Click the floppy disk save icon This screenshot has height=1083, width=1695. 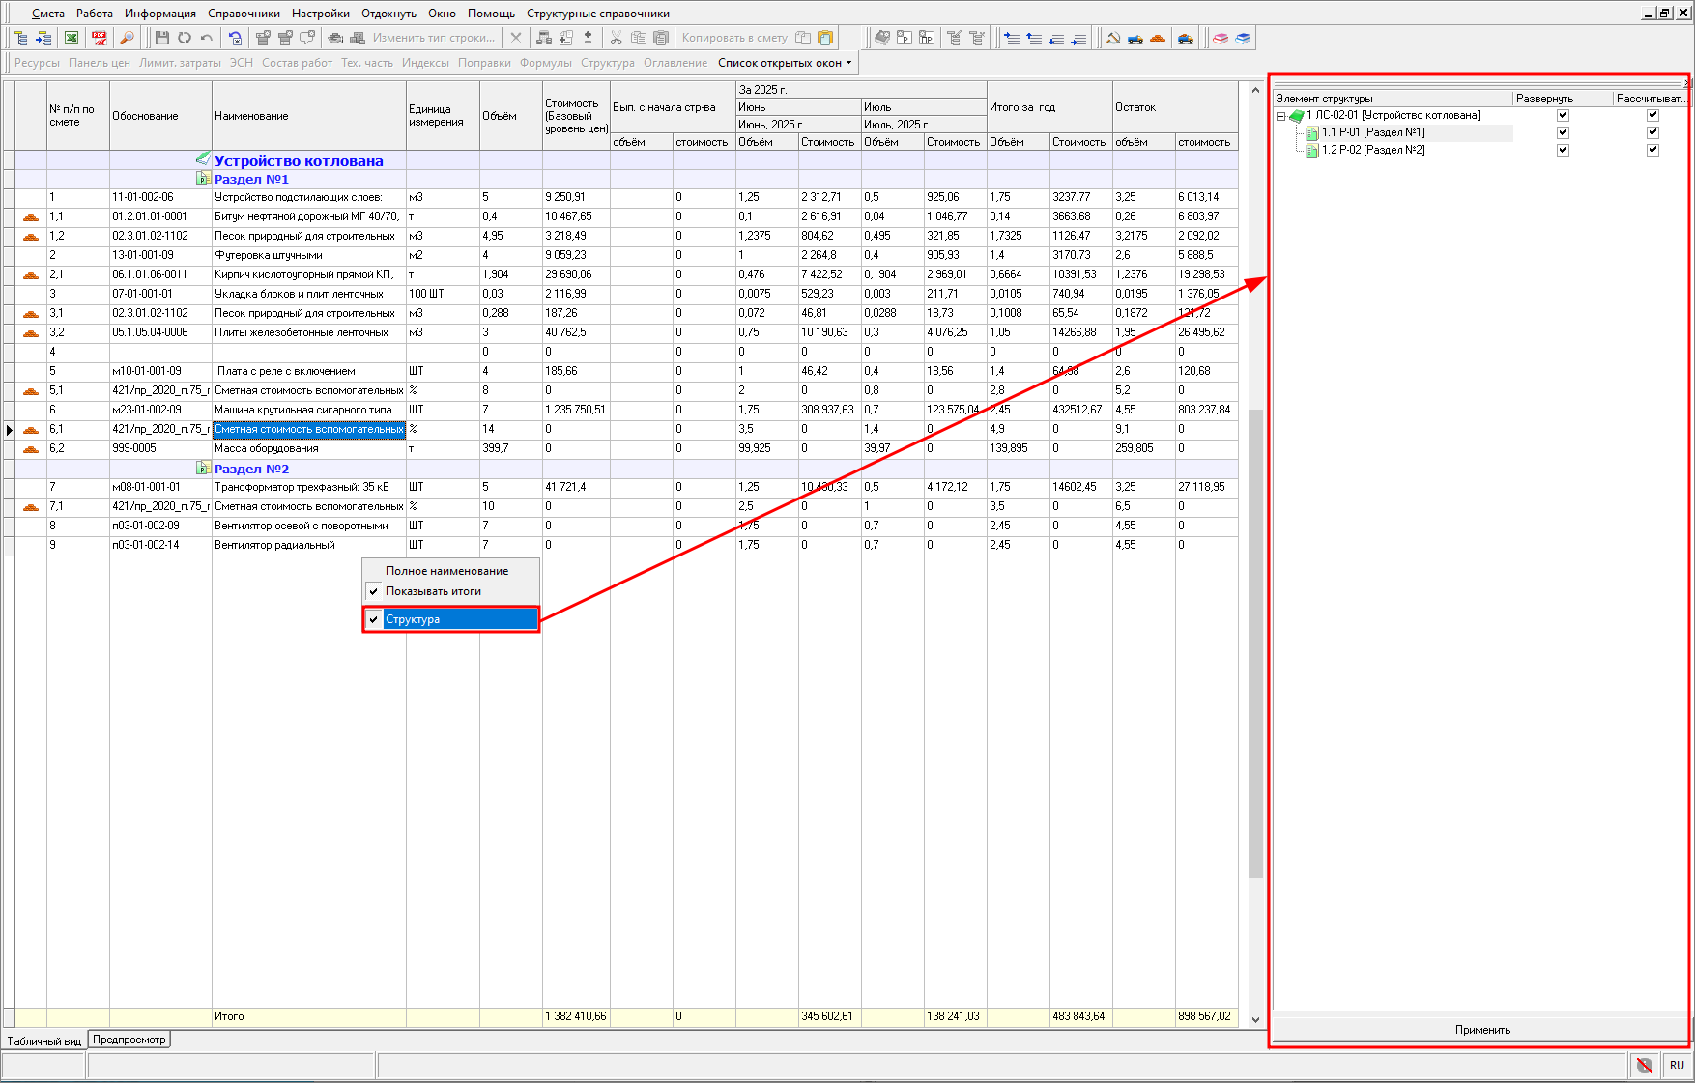coord(161,38)
